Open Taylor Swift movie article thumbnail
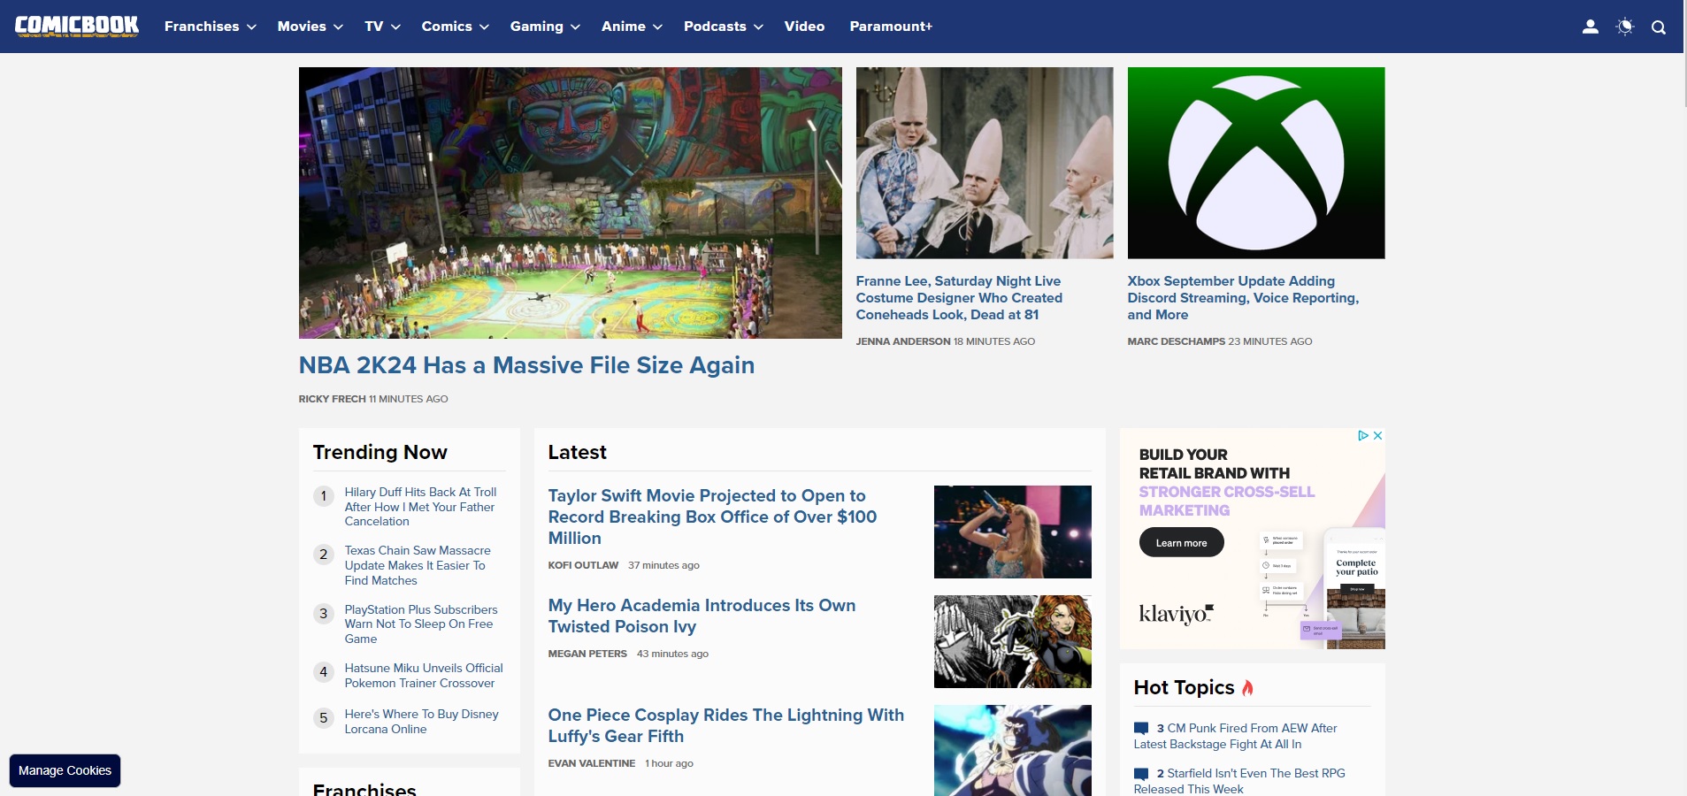This screenshot has width=1687, height=796. 1012,532
